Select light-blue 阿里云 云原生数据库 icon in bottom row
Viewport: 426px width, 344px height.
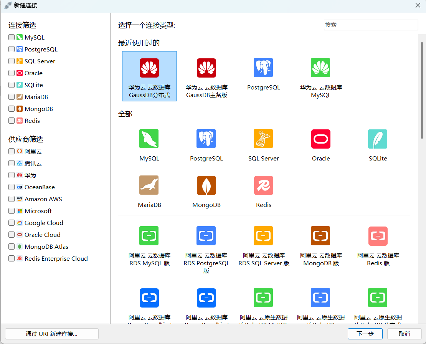click(x=320, y=298)
